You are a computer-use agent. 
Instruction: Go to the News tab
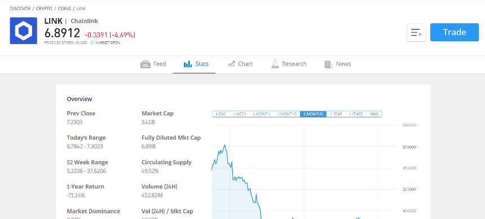(337, 64)
